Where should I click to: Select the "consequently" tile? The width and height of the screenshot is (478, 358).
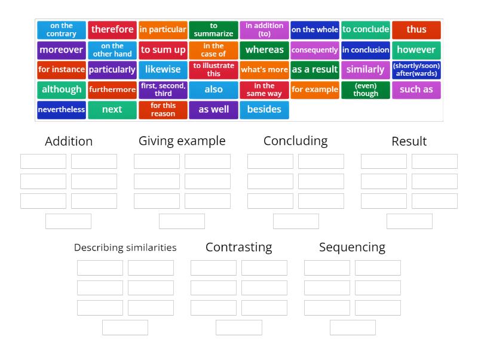pos(315,50)
